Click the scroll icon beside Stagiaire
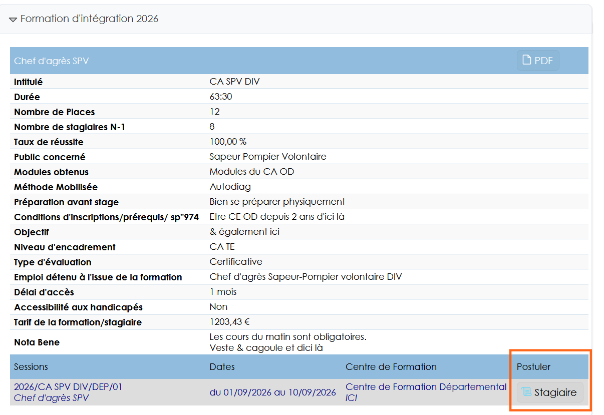Image resolution: width=604 pixels, height=415 pixels. tap(526, 392)
